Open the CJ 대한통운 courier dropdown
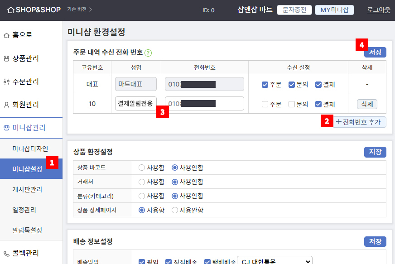Screen dimensions: 395x264 pyautogui.click(x=275, y=261)
